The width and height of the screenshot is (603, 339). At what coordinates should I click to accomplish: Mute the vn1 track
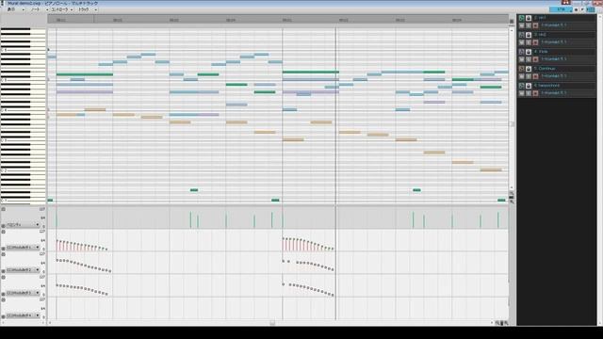(x=521, y=25)
